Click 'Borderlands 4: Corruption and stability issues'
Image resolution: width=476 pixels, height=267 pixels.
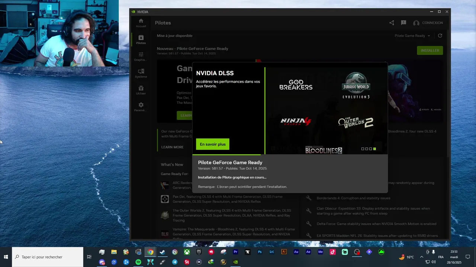[353, 198]
